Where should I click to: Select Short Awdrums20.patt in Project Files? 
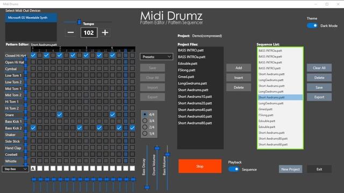click(x=200, y=103)
